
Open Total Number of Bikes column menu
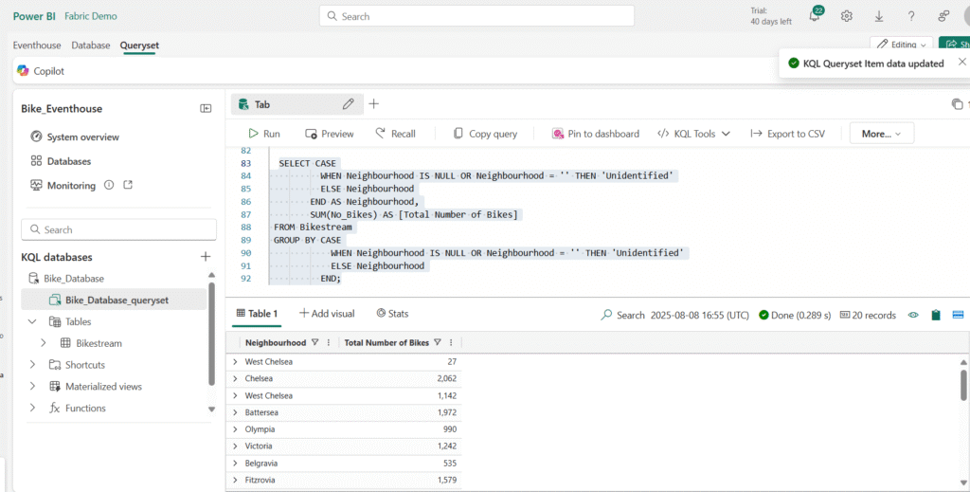click(451, 342)
